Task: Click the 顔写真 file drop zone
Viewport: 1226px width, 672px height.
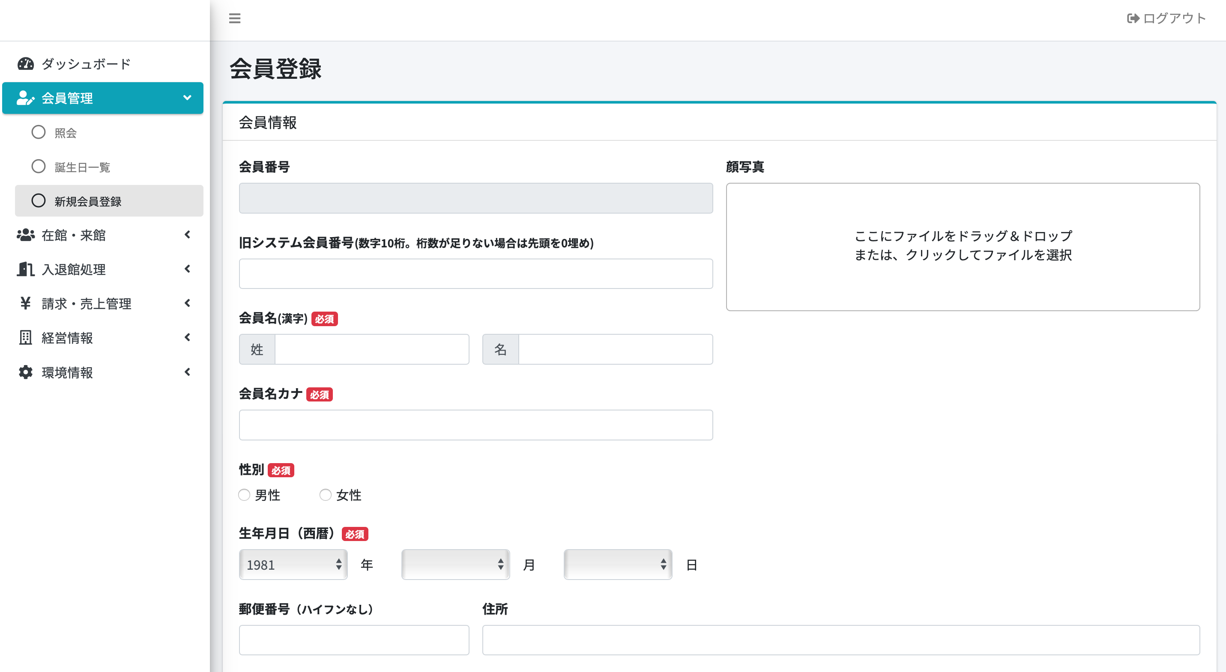Action: (963, 247)
